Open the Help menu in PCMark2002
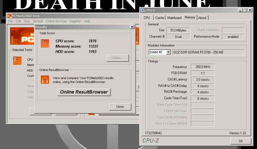 87,21
